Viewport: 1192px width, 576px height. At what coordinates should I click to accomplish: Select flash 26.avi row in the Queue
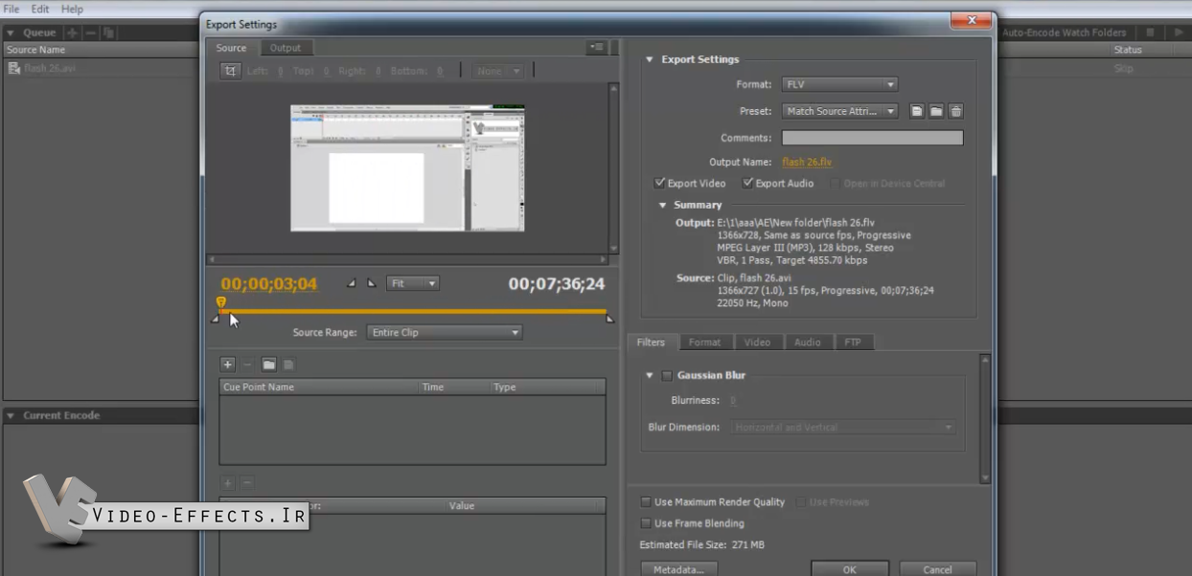pyautogui.click(x=100, y=68)
